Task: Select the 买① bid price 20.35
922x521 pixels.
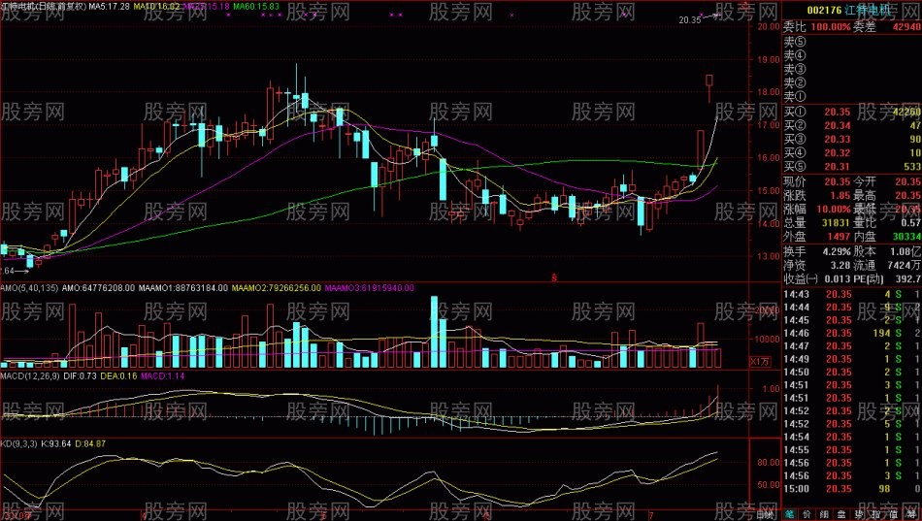Action: [x=837, y=112]
